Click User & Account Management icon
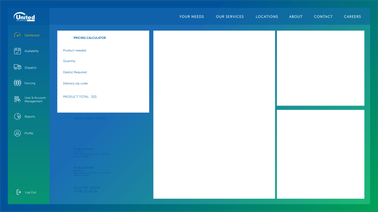This screenshot has width=378, height=212. click(17, 99)
